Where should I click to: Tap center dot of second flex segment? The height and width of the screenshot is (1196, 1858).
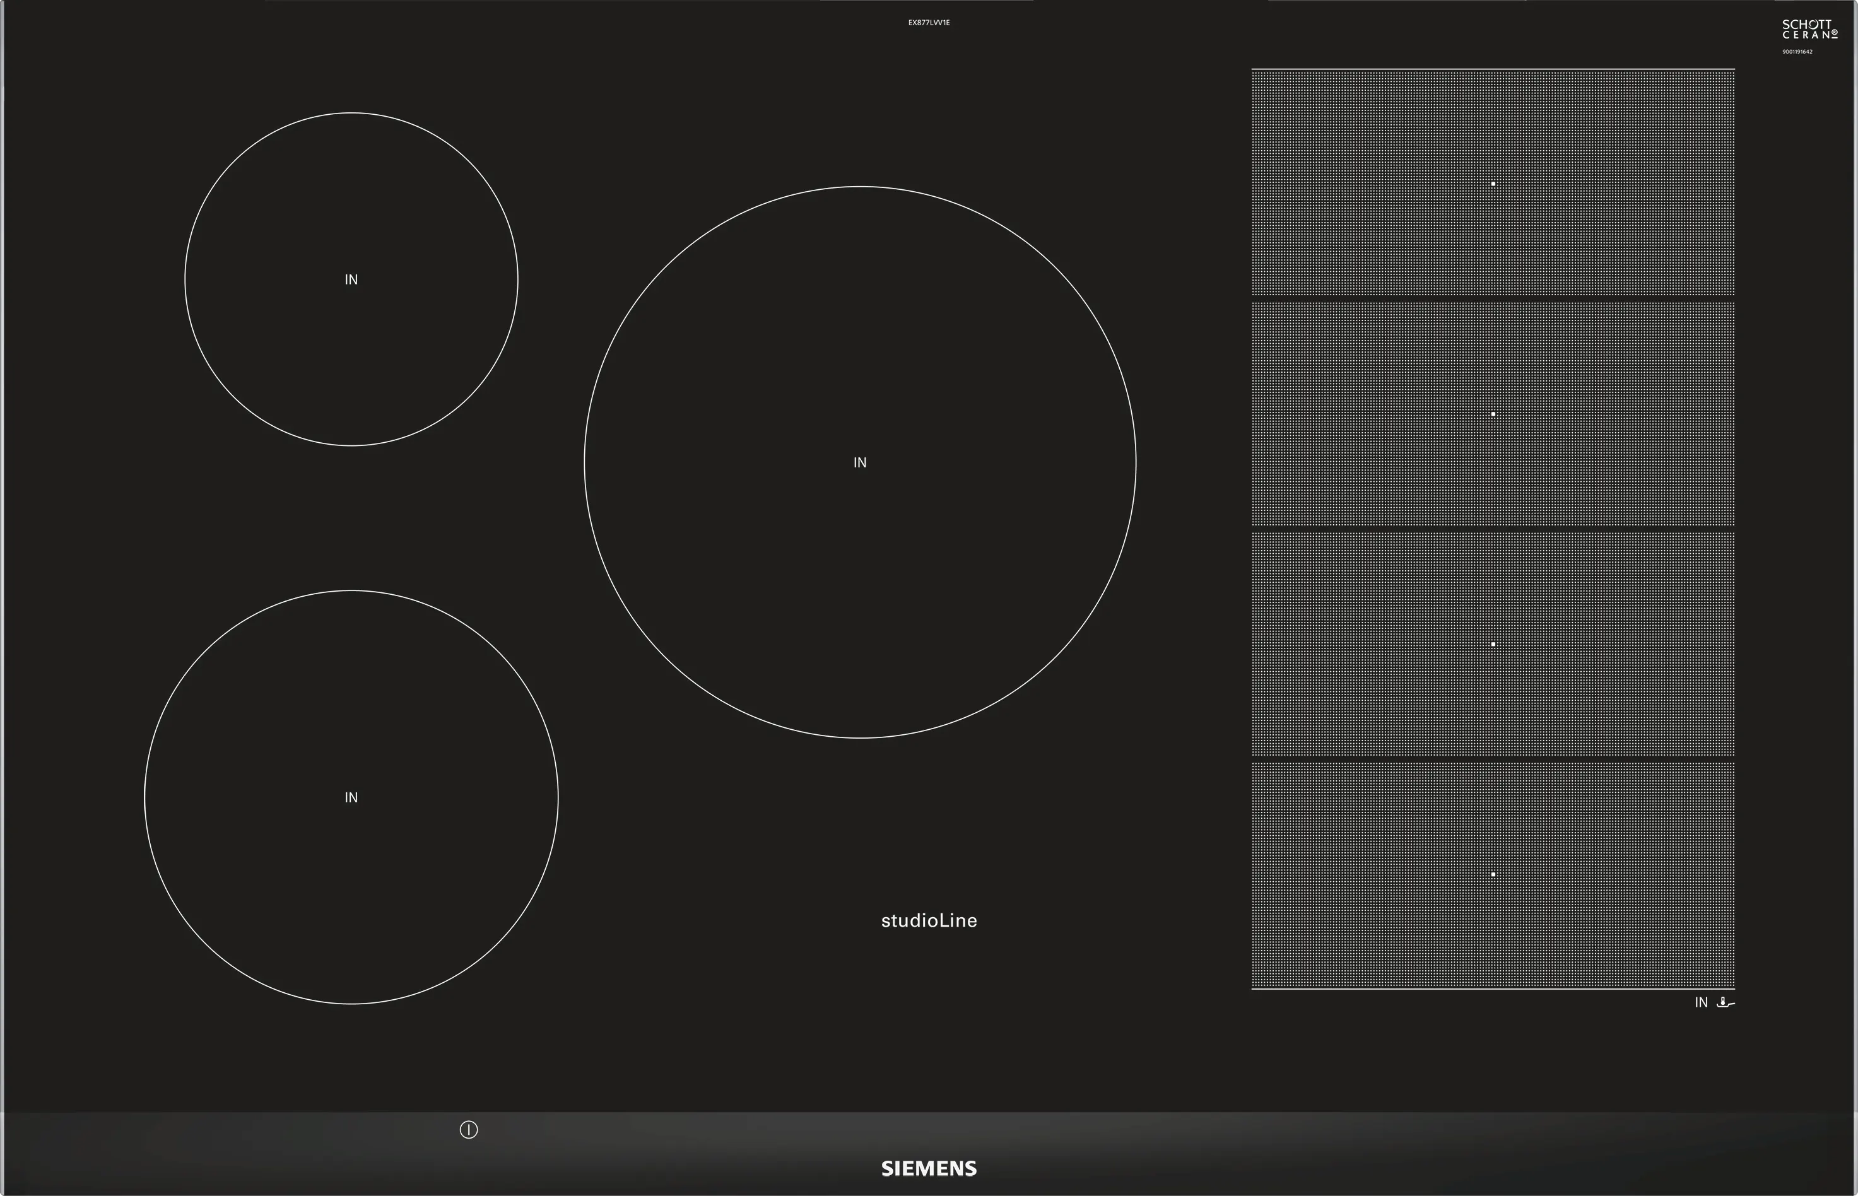click(x=1493, y=414)
